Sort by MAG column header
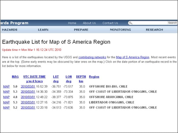178x133 pixels. [x=15, y=77]
